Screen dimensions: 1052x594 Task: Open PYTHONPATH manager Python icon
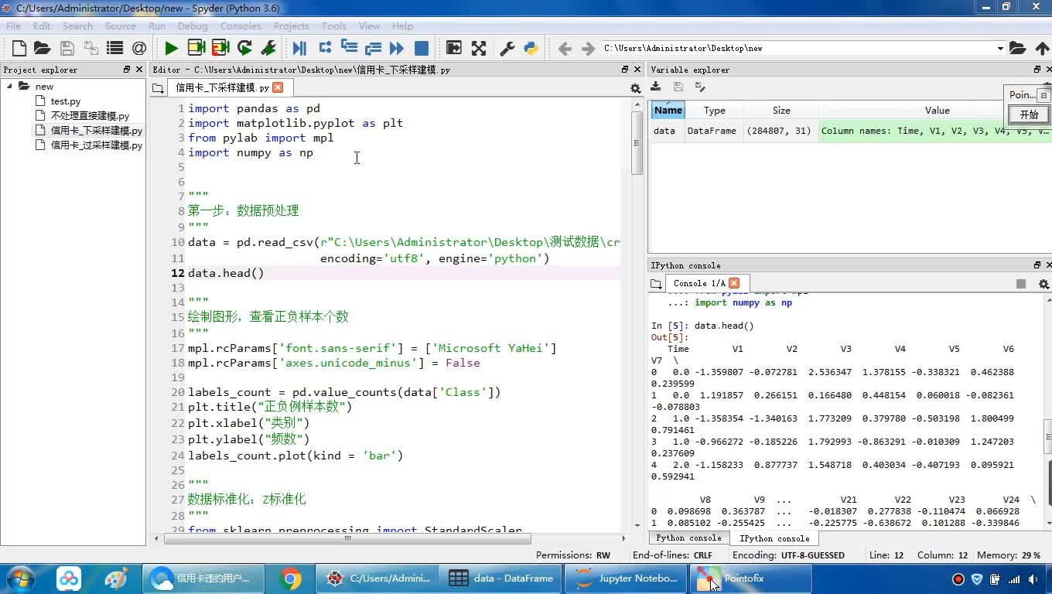(x=531, y=48)
